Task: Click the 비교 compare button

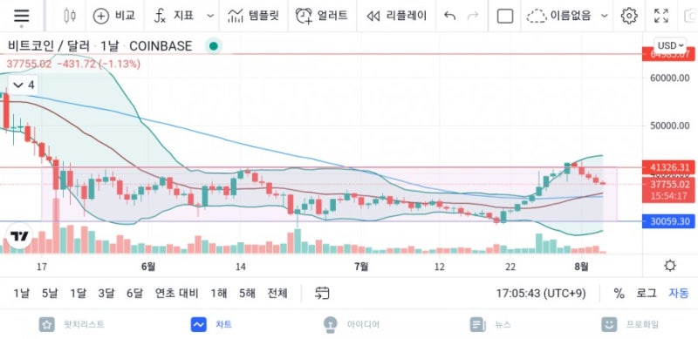Action: click(x=114, y=16)
